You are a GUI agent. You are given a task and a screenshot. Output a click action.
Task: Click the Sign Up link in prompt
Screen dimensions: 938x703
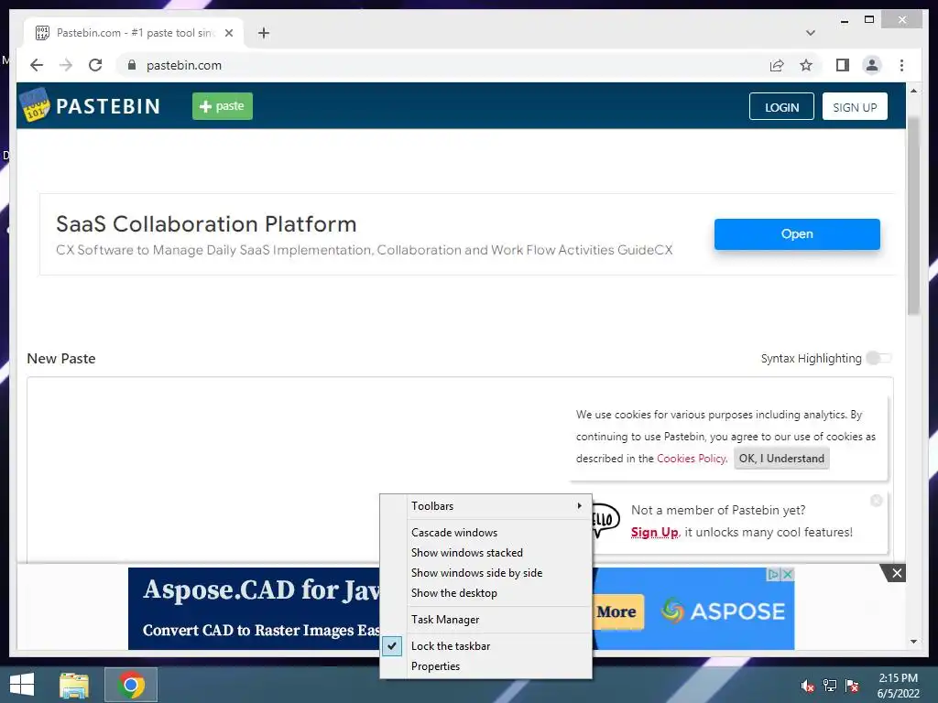[x=654, y=532]
